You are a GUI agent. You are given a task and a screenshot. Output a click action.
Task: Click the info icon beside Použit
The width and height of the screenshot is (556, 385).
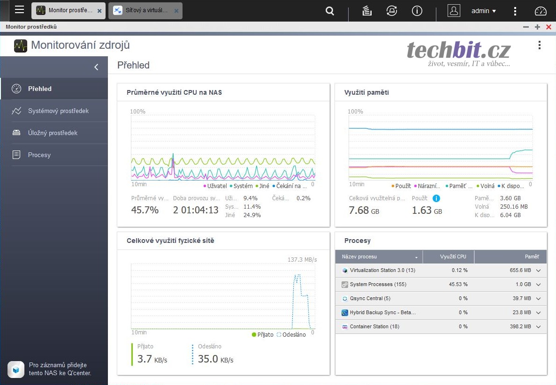(x=436, y=198)
